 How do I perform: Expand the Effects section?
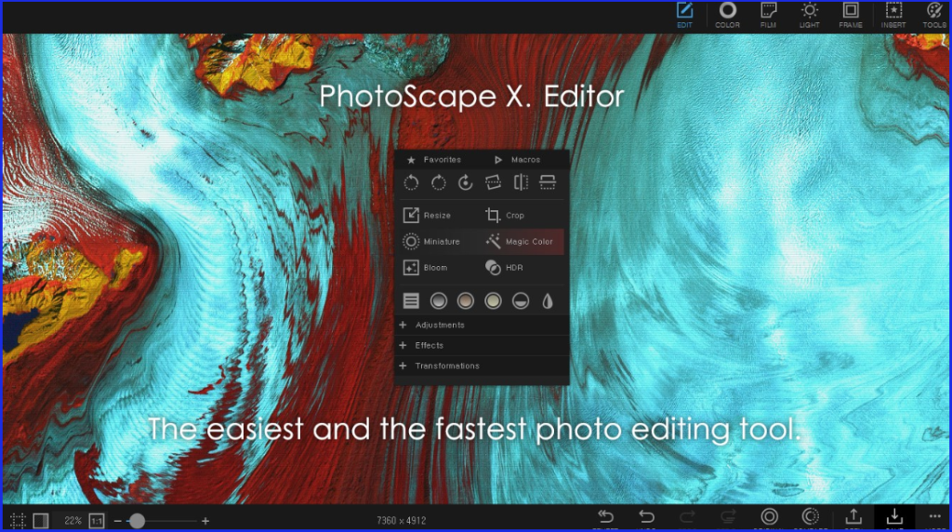pyautogui.click(x=429, y=346)
